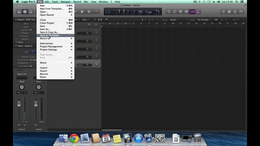
Task: Click the waveform zoom button
Action: pyautogui.click(x=216, y=20)
